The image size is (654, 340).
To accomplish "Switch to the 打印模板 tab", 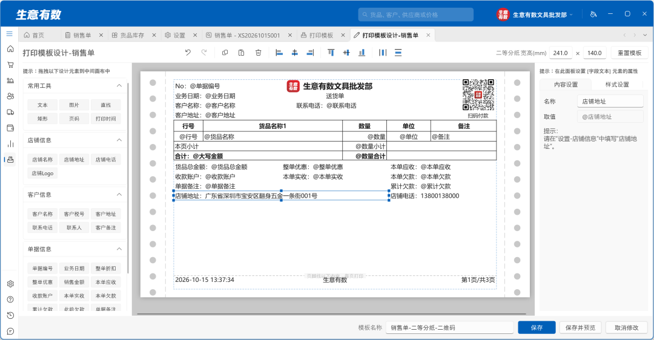I will pyautogui.click(x=317, y=36).
